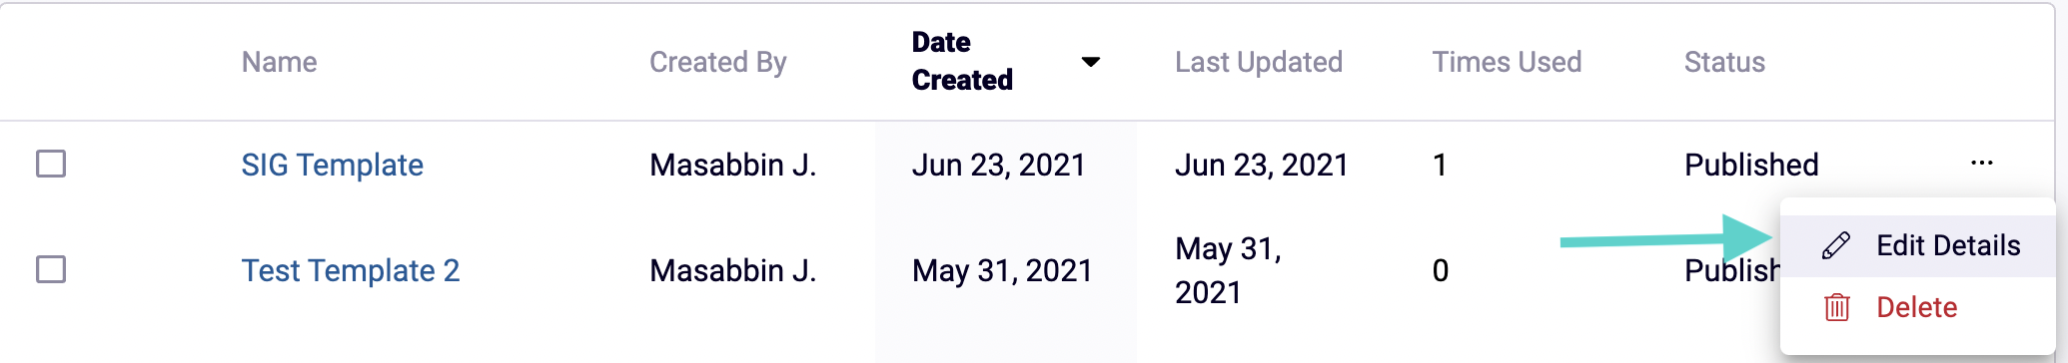Choose Delete from the popup menu

1918,307
